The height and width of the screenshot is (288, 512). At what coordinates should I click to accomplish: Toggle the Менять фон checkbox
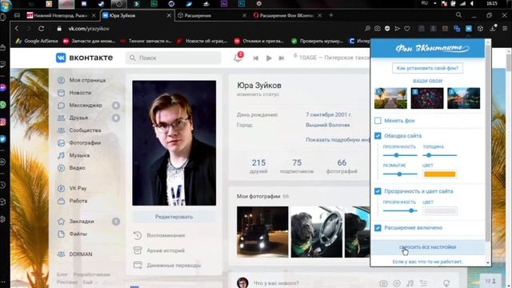point(378,121)
